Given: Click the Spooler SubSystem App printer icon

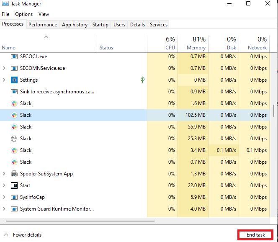Looking at the screenshot, I should coord(14,174).
